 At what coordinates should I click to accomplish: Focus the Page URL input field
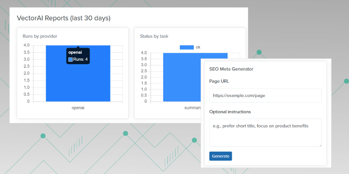[265, 95]
